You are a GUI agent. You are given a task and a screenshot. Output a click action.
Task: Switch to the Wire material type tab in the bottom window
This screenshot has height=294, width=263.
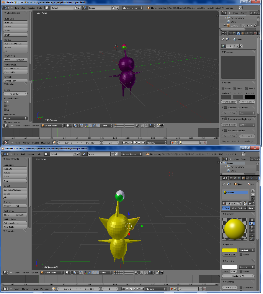pos(234,208)
